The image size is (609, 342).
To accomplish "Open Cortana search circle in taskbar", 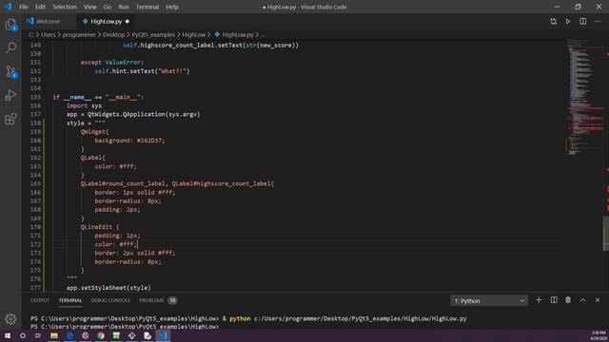I will pyautogui.click(x=23, y=335).
